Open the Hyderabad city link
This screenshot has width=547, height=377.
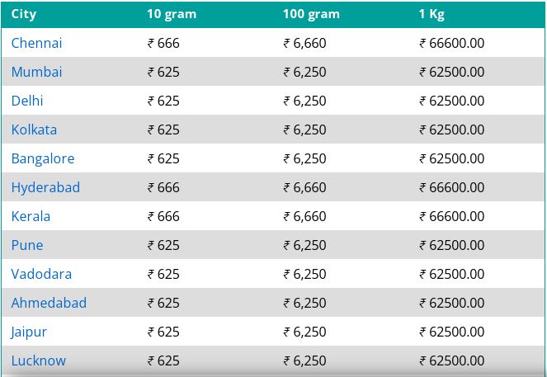45,188
